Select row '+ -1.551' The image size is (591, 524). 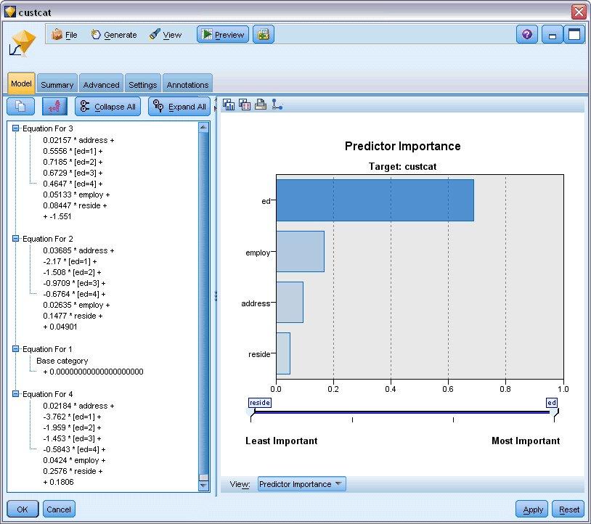tap(57, 216)
